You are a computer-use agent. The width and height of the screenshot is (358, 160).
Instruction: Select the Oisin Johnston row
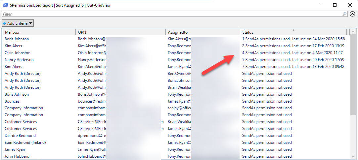pos(18,53)
